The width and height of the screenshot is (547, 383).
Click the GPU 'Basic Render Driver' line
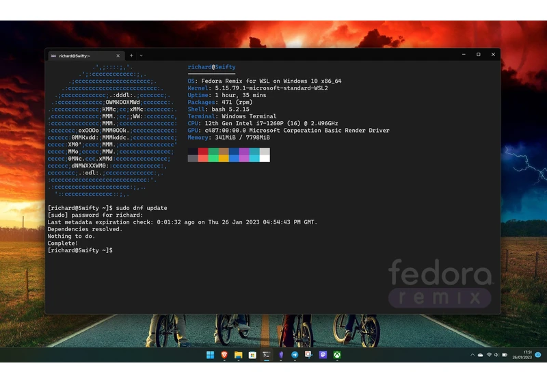coord(289,131)
